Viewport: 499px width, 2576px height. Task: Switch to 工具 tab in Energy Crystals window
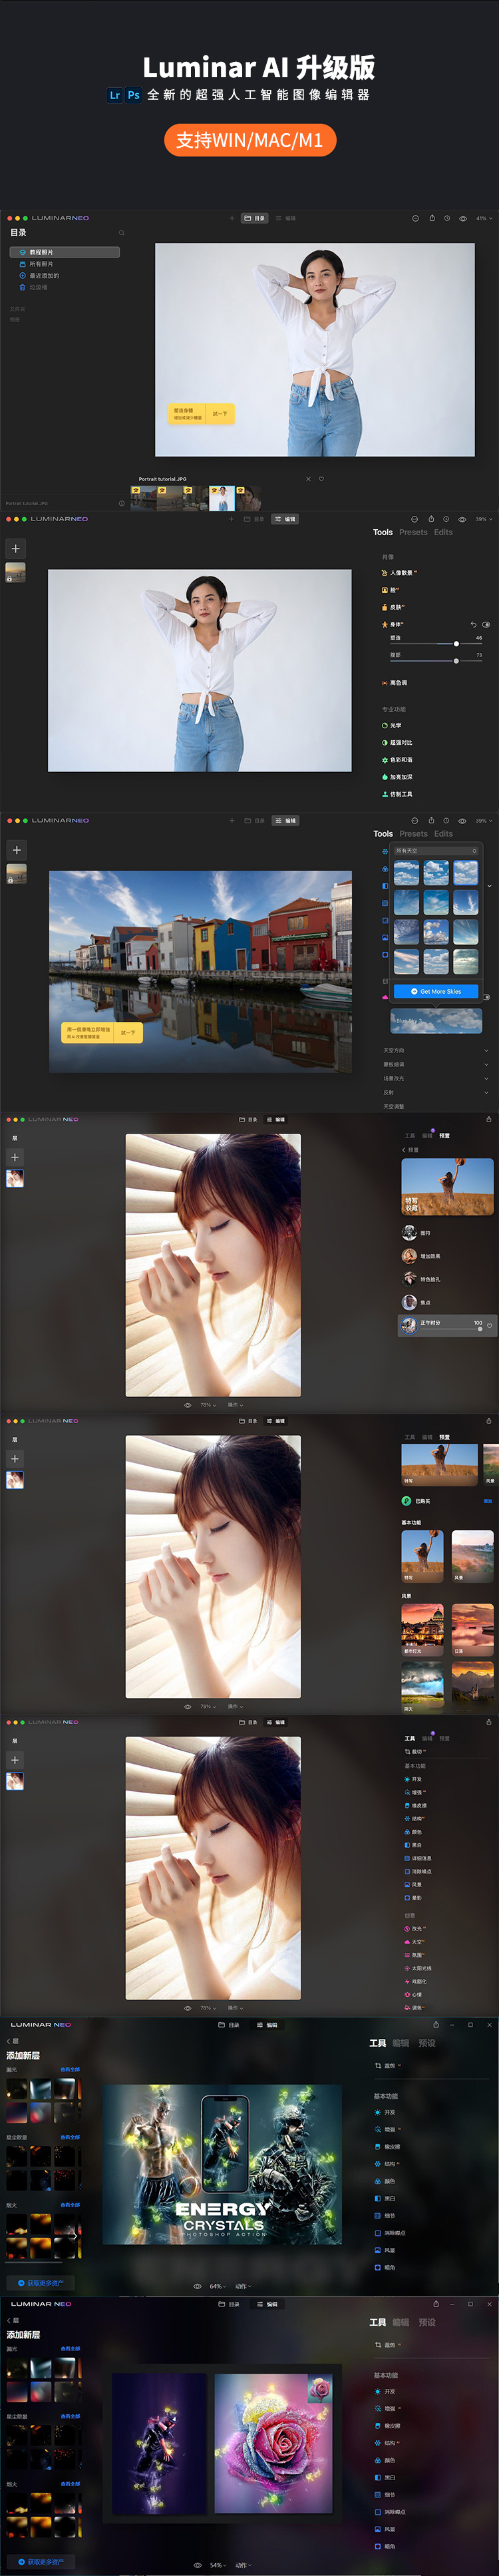click(377, 2043)
